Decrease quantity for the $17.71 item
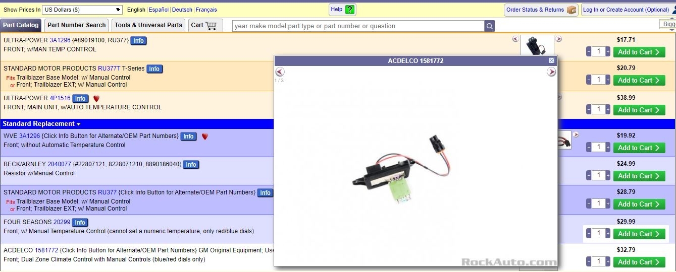Image resolution: width=676 pixels, height=272 pixels. tap(589, 51)
